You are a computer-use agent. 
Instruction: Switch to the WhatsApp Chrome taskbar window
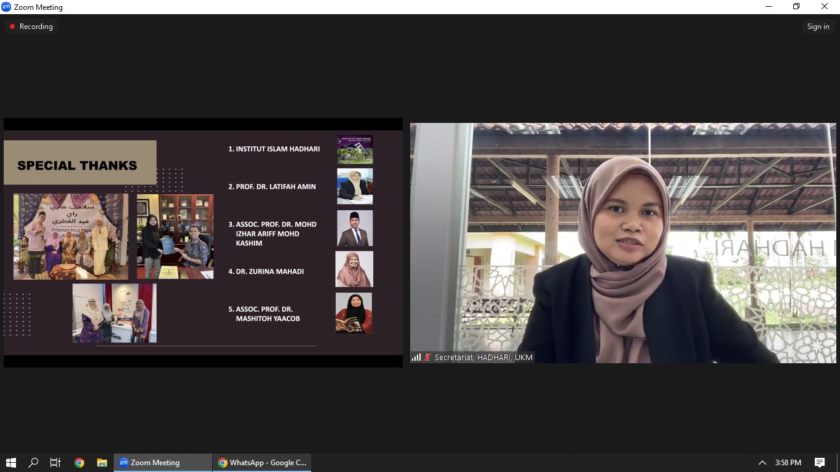[262, 463]
